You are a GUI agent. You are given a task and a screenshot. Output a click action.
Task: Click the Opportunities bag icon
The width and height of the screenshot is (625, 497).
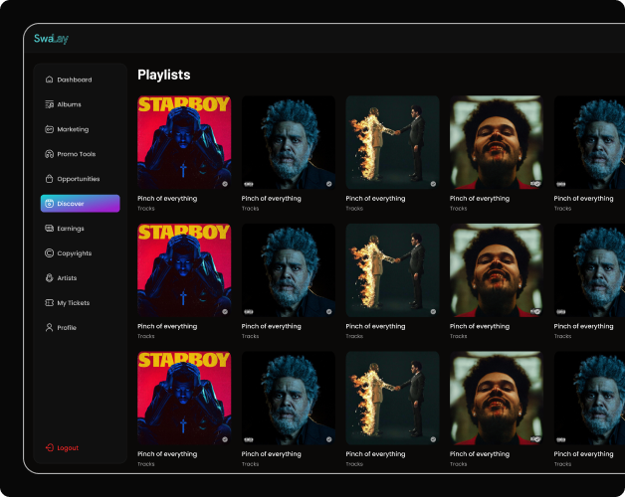point(49,179)
